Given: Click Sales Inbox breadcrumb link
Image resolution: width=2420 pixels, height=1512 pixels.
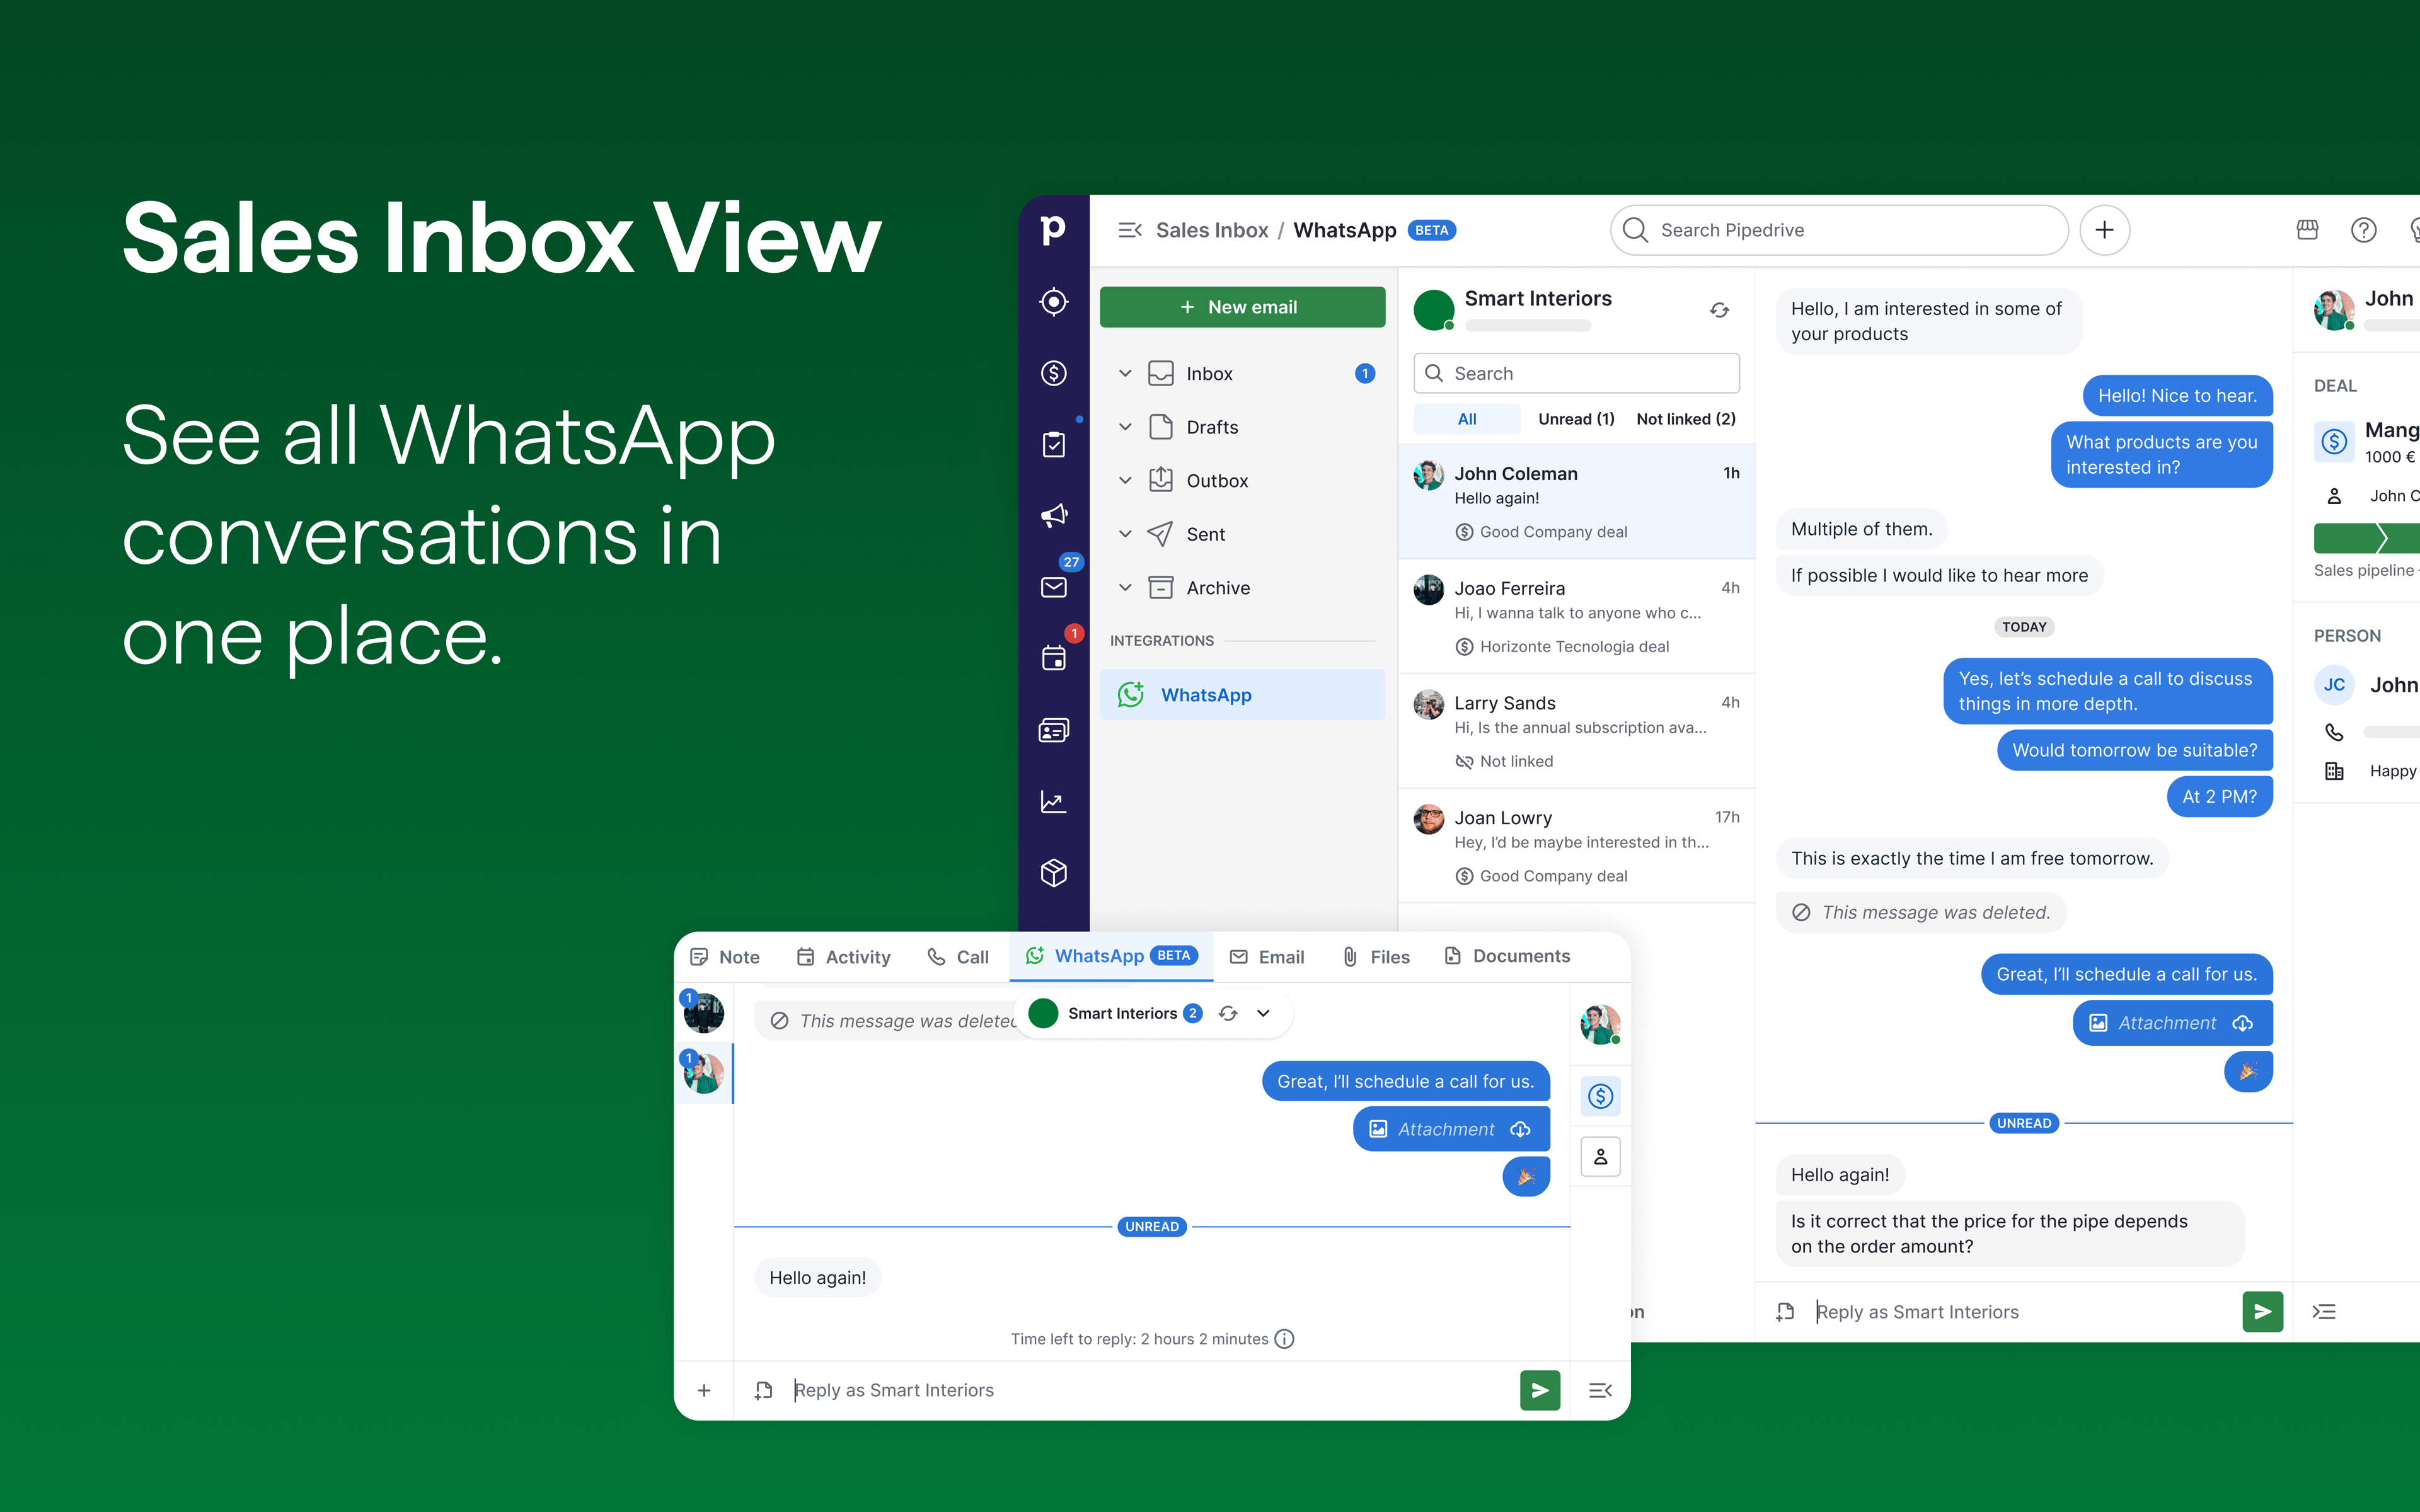Looking at the screenshot, I should point(1212,230).
